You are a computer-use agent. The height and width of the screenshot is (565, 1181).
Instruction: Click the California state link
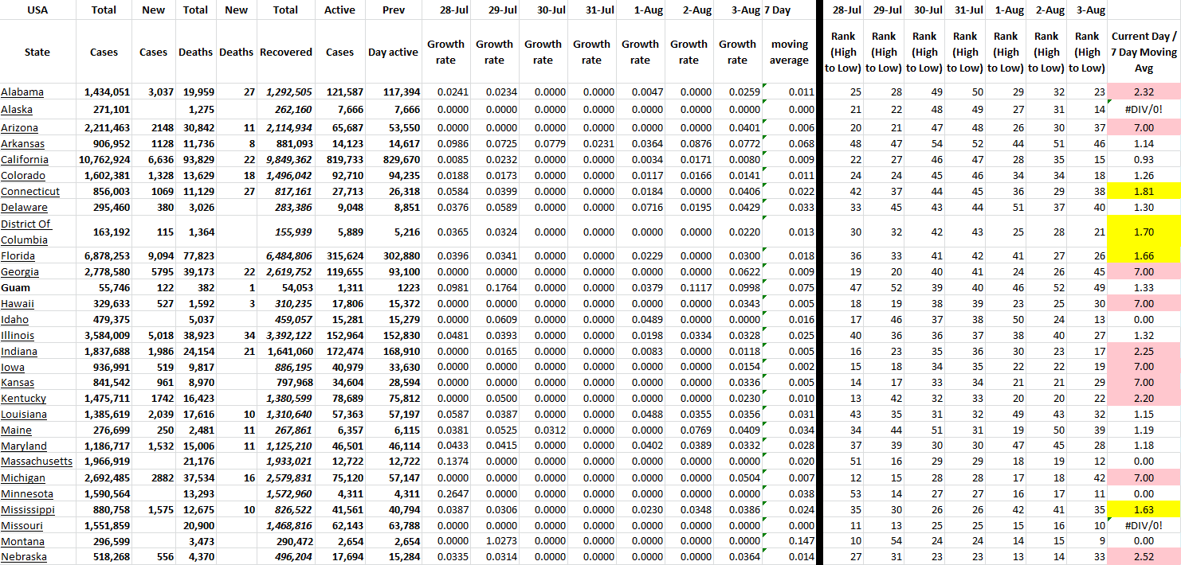point(24,160)
